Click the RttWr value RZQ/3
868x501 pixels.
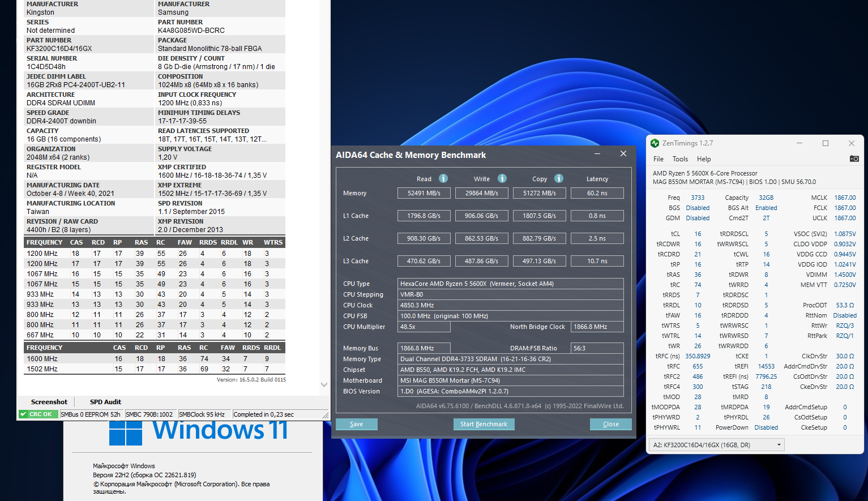(x=845, y=326)
